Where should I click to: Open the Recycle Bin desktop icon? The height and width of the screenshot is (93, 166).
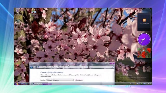point(18,11)
